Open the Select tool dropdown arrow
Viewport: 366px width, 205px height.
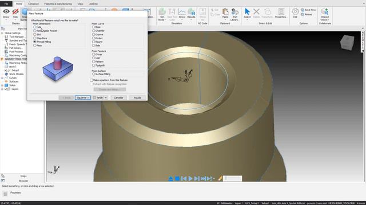(x=247, y=20)
